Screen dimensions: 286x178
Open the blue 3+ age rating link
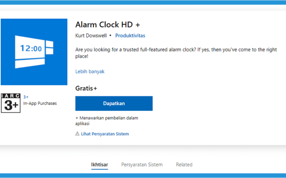(26, 97)
